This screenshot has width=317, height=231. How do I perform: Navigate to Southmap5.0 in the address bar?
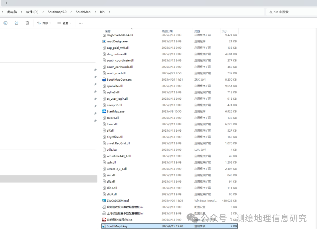57,12
